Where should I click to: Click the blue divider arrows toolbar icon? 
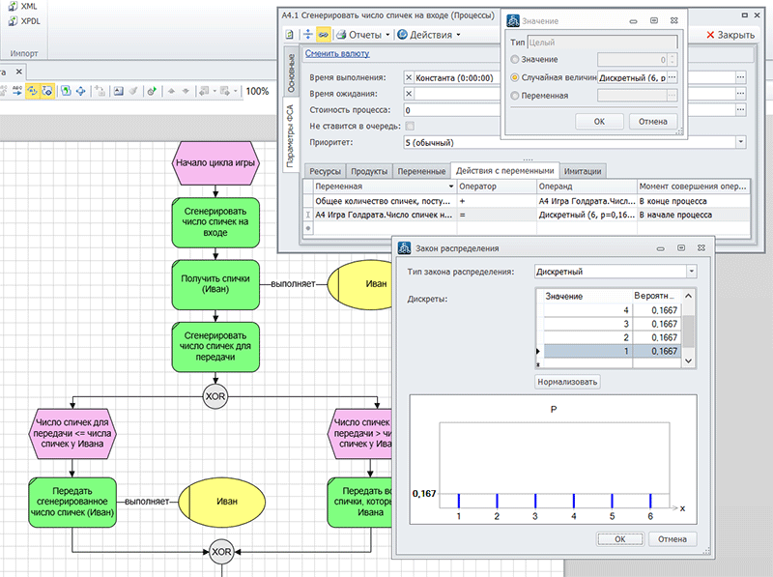(306, 35)
